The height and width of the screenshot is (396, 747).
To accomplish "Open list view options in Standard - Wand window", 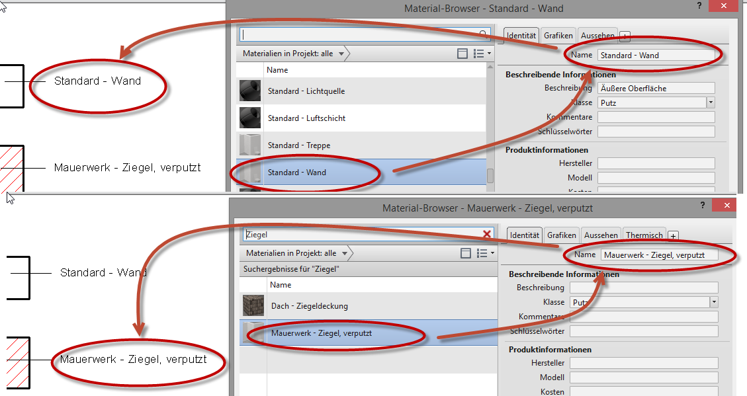I will (x=482, y=54).
